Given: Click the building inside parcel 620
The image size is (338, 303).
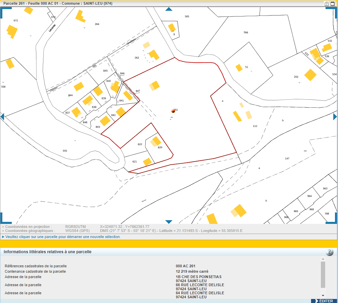Looking at the screenshot, I should click(156, 141).
